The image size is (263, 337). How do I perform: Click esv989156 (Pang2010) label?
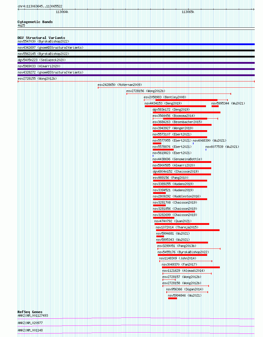171,178
